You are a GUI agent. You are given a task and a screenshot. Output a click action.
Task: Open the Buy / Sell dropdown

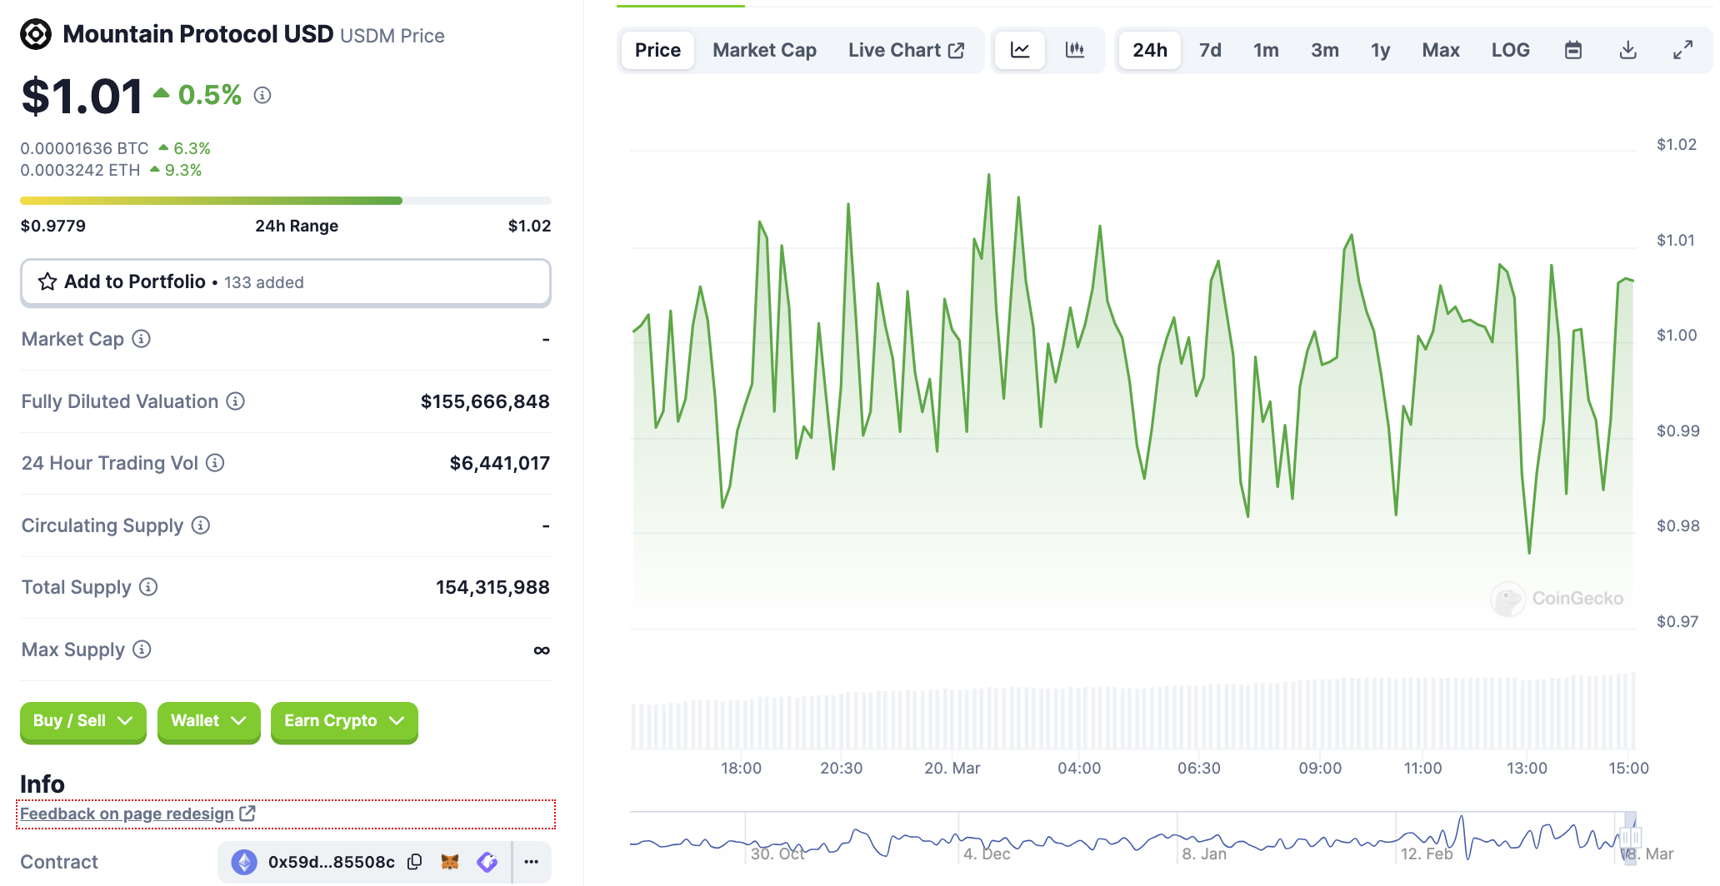[x=82, y=721]
